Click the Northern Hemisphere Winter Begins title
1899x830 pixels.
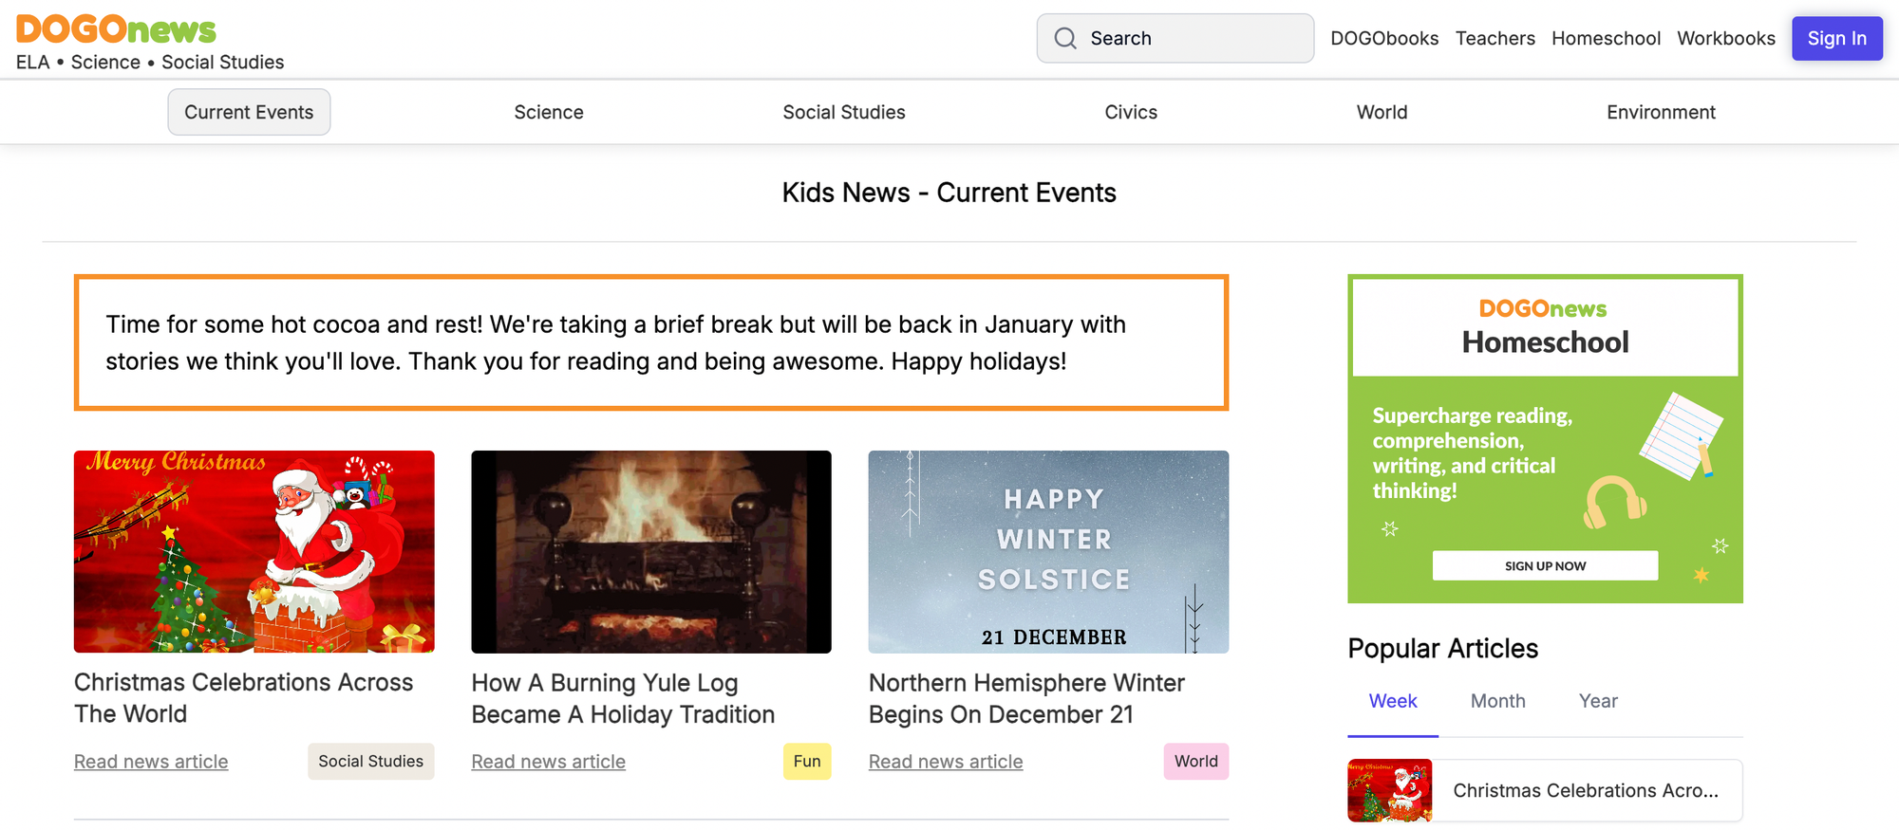[x=1026, y=698]
